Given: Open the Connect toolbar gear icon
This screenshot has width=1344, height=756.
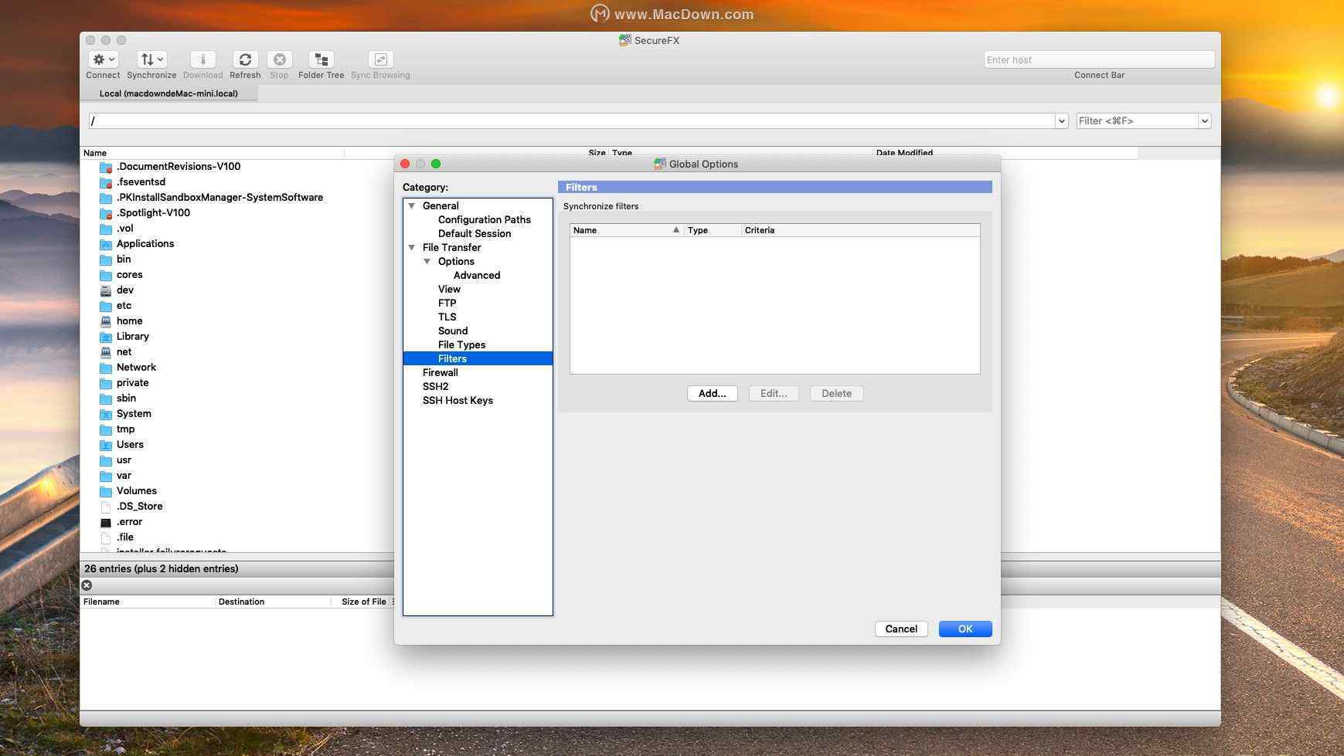Looking at the screenshot, I should pyautogui.click(x=103, y=59).
